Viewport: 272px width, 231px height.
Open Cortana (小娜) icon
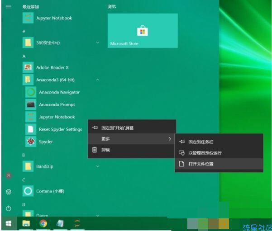[28, 191]
